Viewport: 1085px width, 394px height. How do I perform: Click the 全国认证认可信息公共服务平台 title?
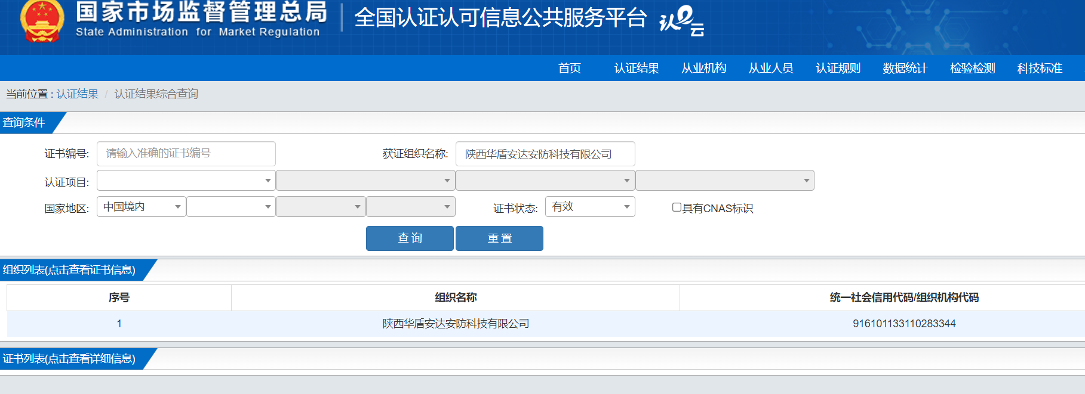tap(500, 18)
